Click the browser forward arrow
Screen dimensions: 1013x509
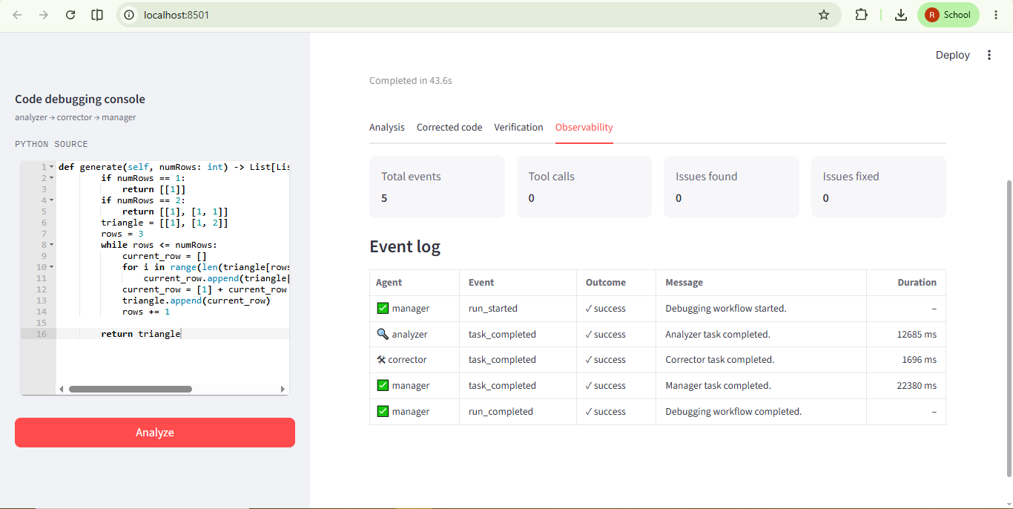point(44,15)
